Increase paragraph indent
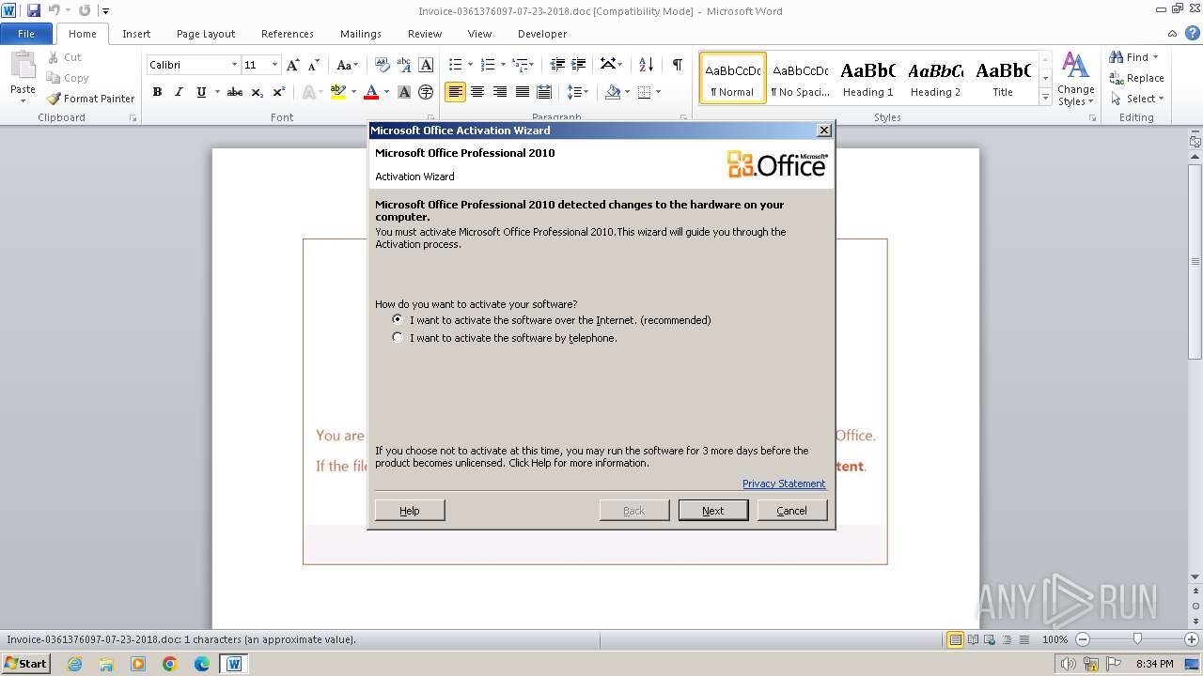This screenshot has height=676, width=1203. click(579, 65)
